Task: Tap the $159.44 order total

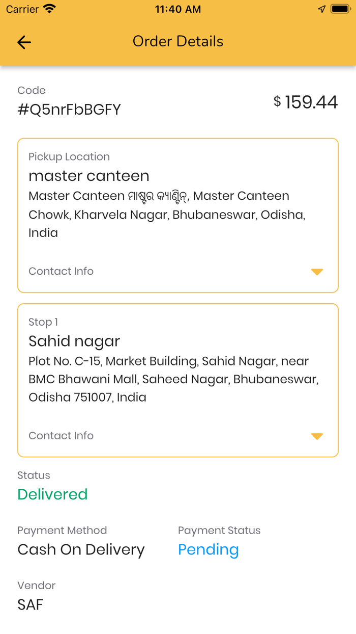Action: (306, 102)
